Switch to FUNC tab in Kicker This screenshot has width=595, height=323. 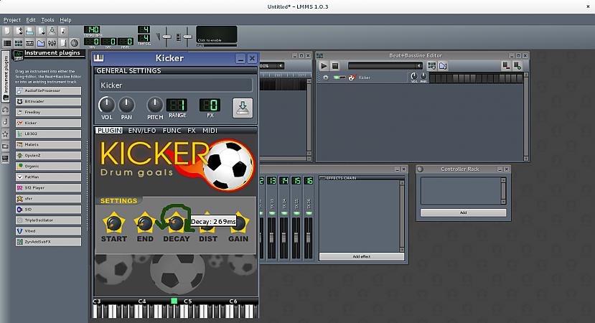point(172,131)
